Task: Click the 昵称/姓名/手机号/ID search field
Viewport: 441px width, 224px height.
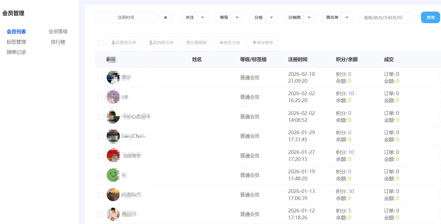Action: click(387, 17)
